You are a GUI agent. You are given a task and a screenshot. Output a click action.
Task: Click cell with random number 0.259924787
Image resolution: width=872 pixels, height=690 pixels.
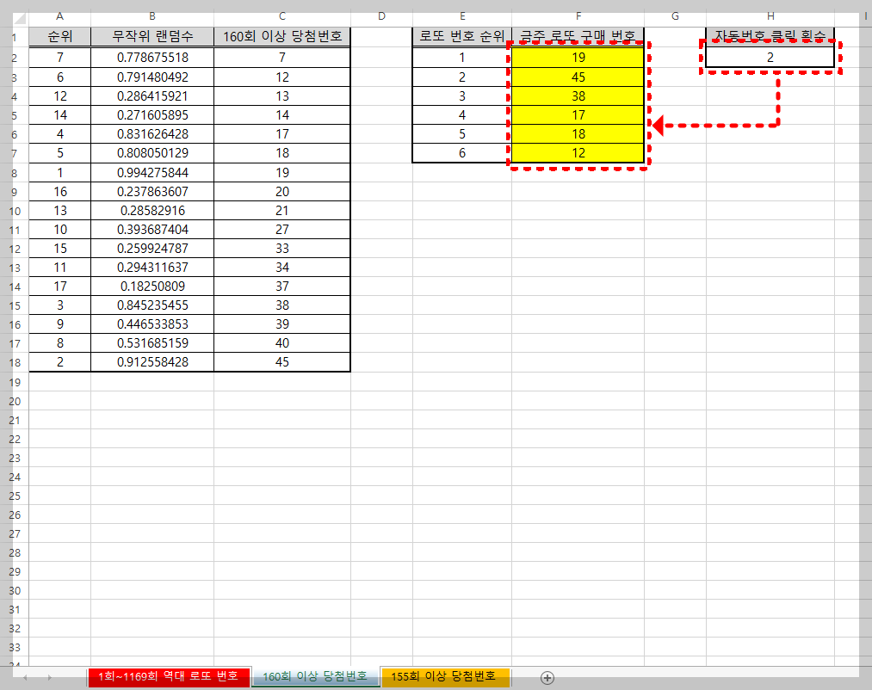(x=152, y=248)
